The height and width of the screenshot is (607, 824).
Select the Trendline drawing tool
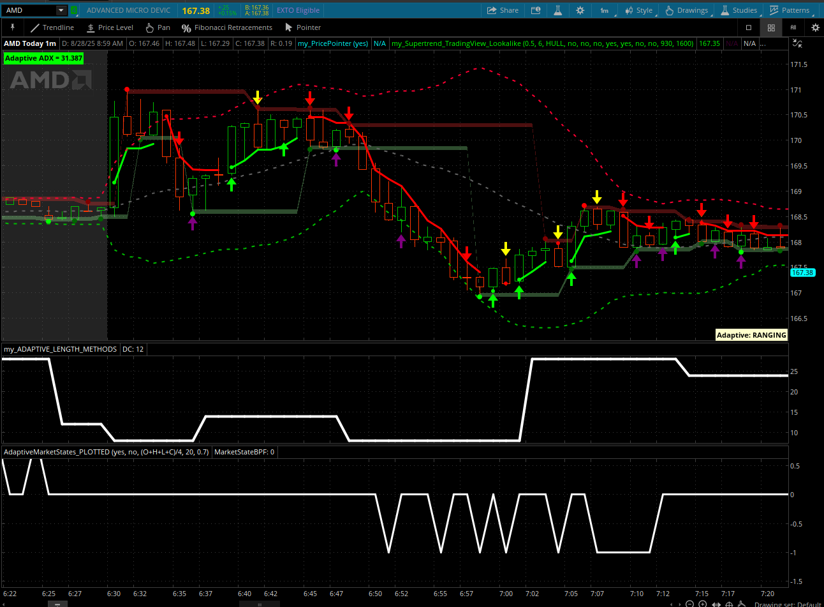tap(52, 27)
